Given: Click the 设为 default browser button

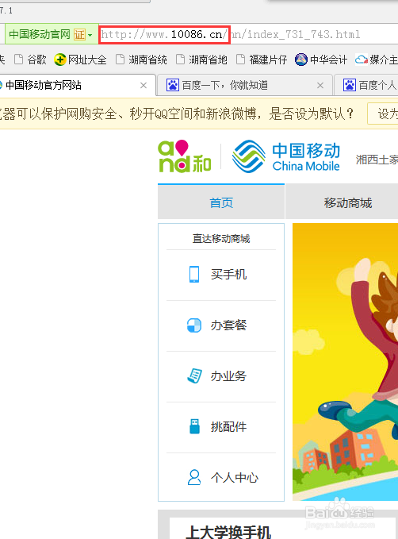Looking at the screenshot, I should point(383,114).
